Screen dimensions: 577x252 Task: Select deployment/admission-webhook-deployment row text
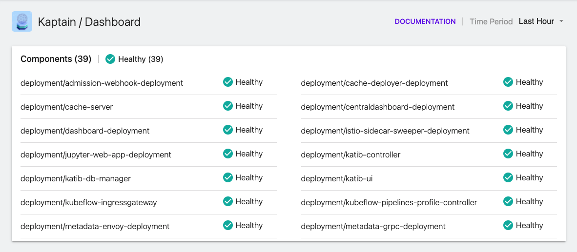tap(102, 83)
